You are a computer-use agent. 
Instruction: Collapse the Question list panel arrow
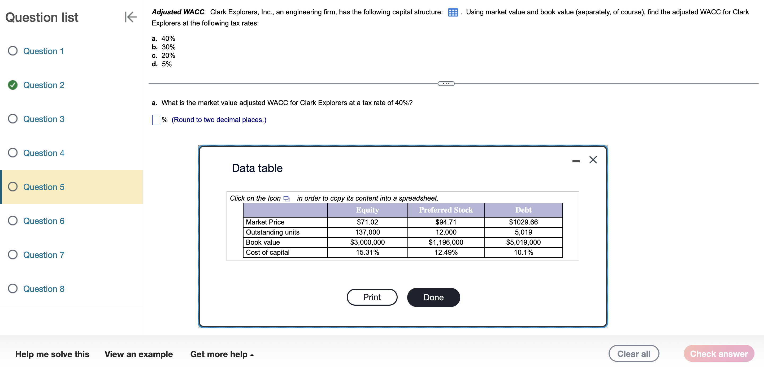(131, 17)
